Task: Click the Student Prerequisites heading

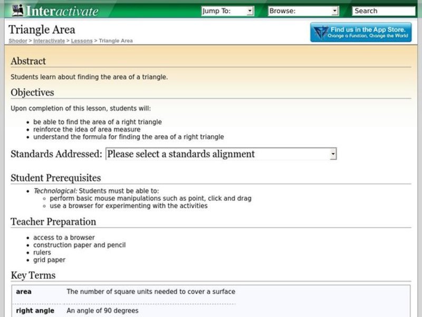Action: coord(56,178)
